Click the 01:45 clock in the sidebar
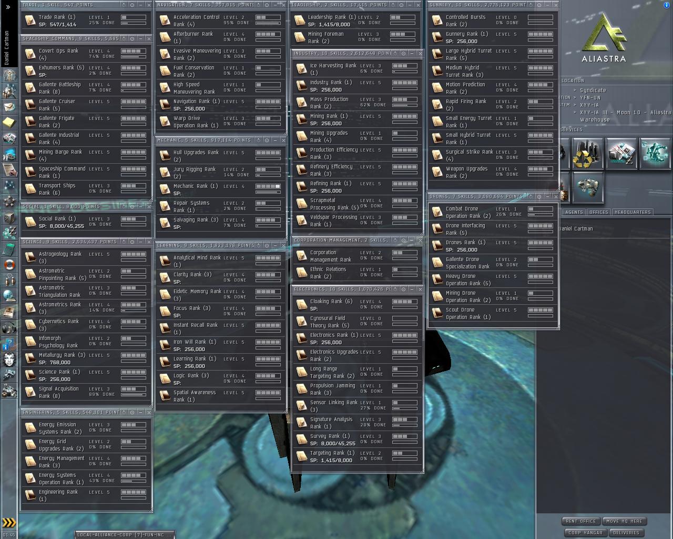The width and height of the screenshot is (673, 539). point(9,535)
